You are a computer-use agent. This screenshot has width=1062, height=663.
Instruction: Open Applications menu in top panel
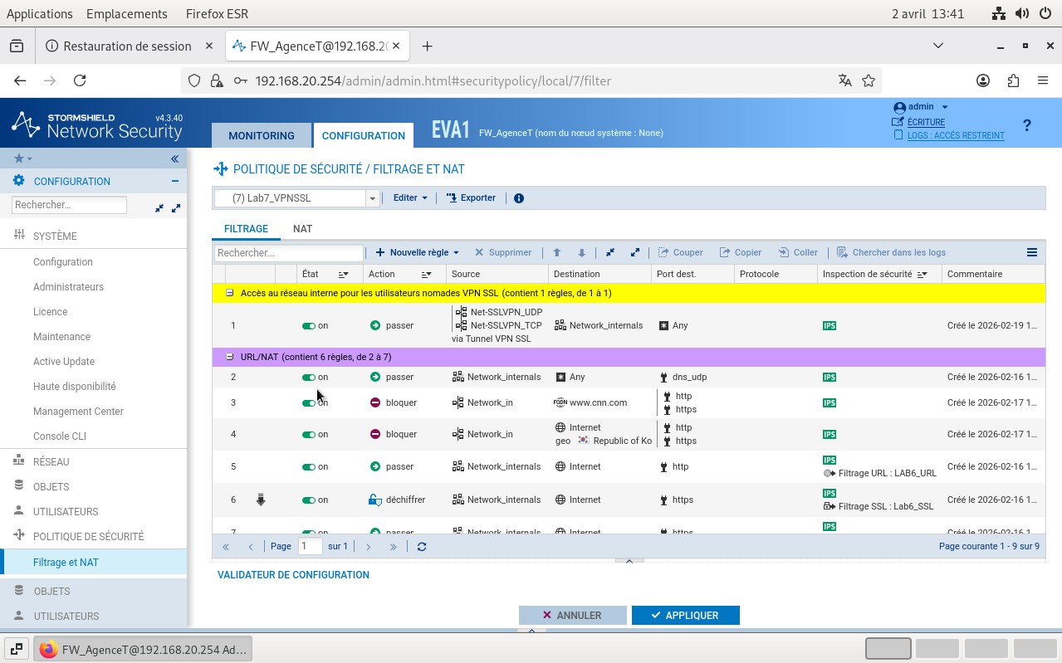click(39, 14)
